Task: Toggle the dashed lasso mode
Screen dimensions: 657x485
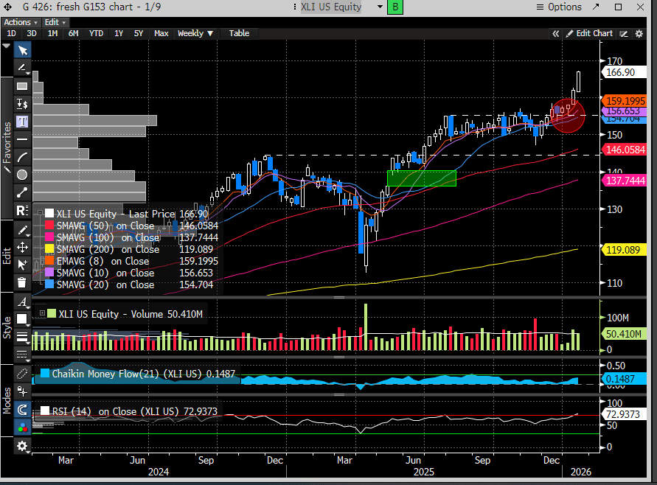Action: pos(22,374)
